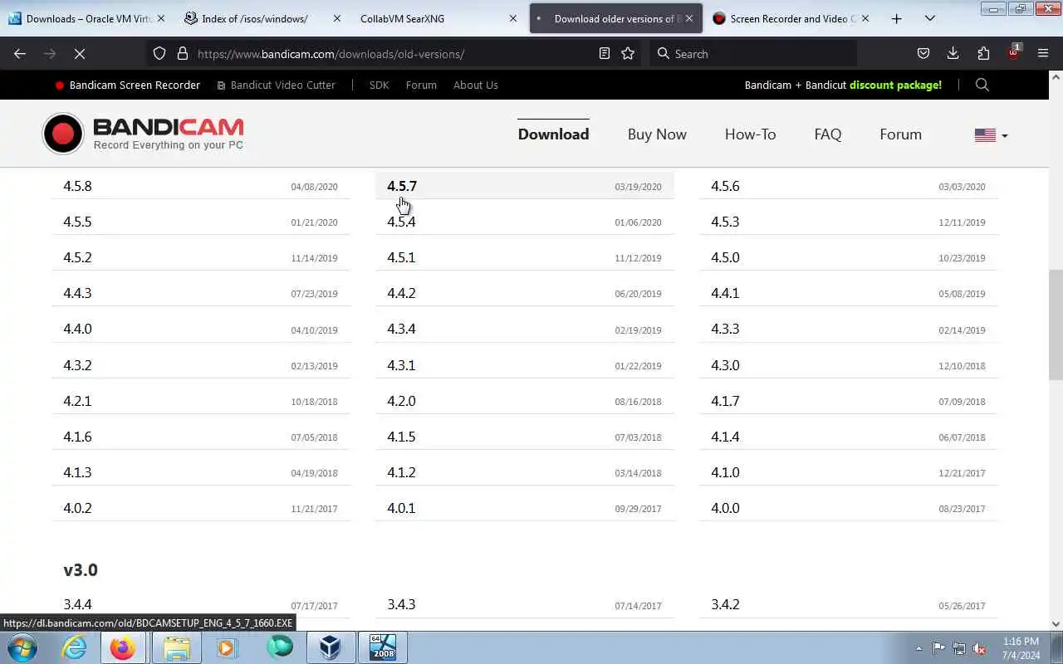Click the muted volume tray icon
This screenshot has width=1063, height=664.
click(980, 648)
